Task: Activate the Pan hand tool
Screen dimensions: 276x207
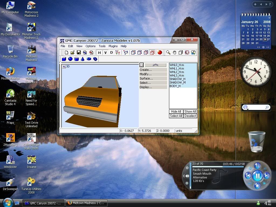Action: coord(174,53)
